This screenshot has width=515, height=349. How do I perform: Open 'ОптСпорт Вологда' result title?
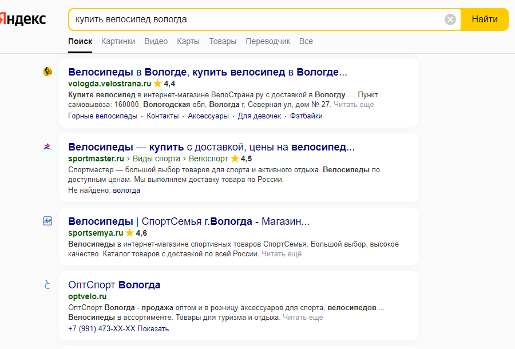[x=114, y=285]
